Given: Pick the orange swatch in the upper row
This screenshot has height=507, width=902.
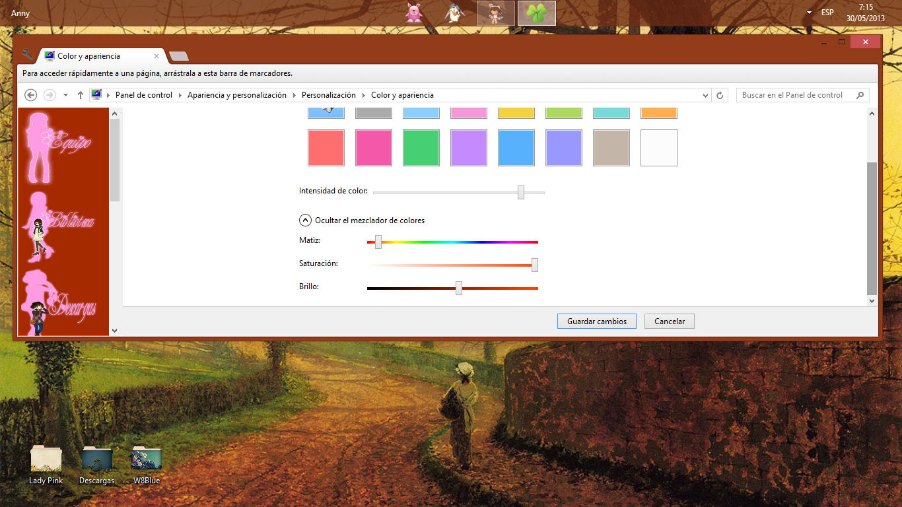Looking at the screenshot, I should 659,113.
